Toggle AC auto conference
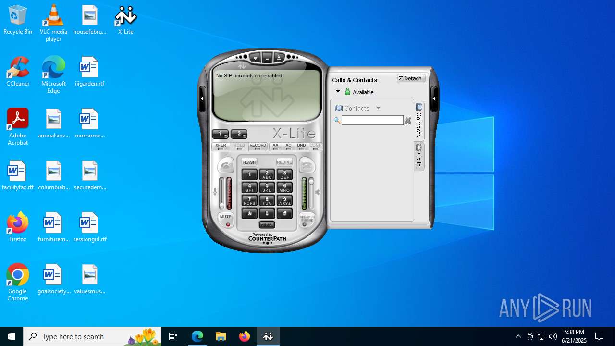 click(x=288, y=147)
